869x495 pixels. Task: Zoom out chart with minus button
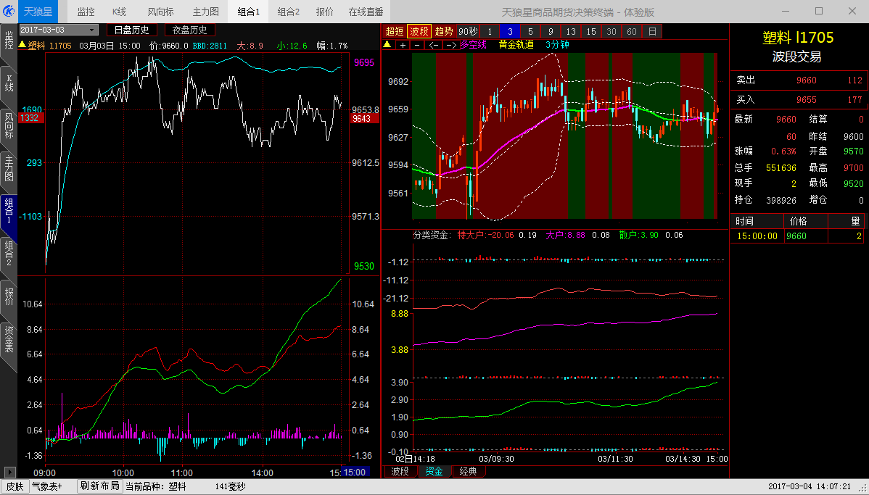pos(417,46)
